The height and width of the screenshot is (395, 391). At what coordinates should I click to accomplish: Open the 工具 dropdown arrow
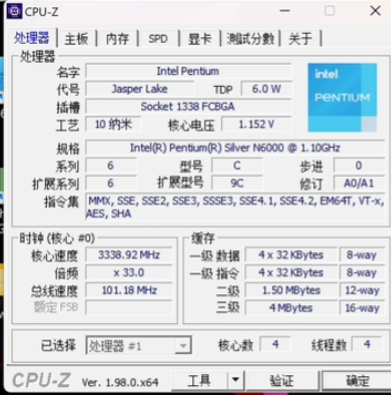pyautogui.click(x=235, y=380)
